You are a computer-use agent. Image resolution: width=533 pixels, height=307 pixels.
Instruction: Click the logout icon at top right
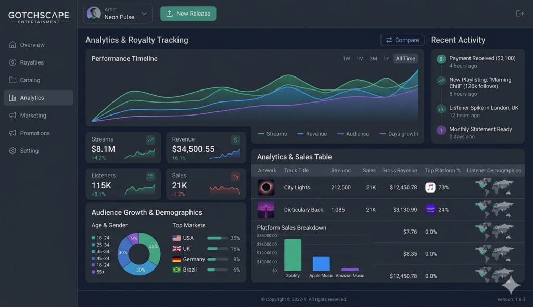point(519,14)
